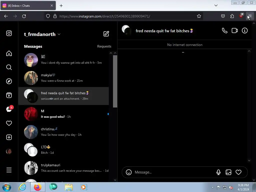Image resolution: width=256 pixels, height=192 pixels.
Task: Launch Internet Explorer from taskbar
Action: click(x=22, y=187)
